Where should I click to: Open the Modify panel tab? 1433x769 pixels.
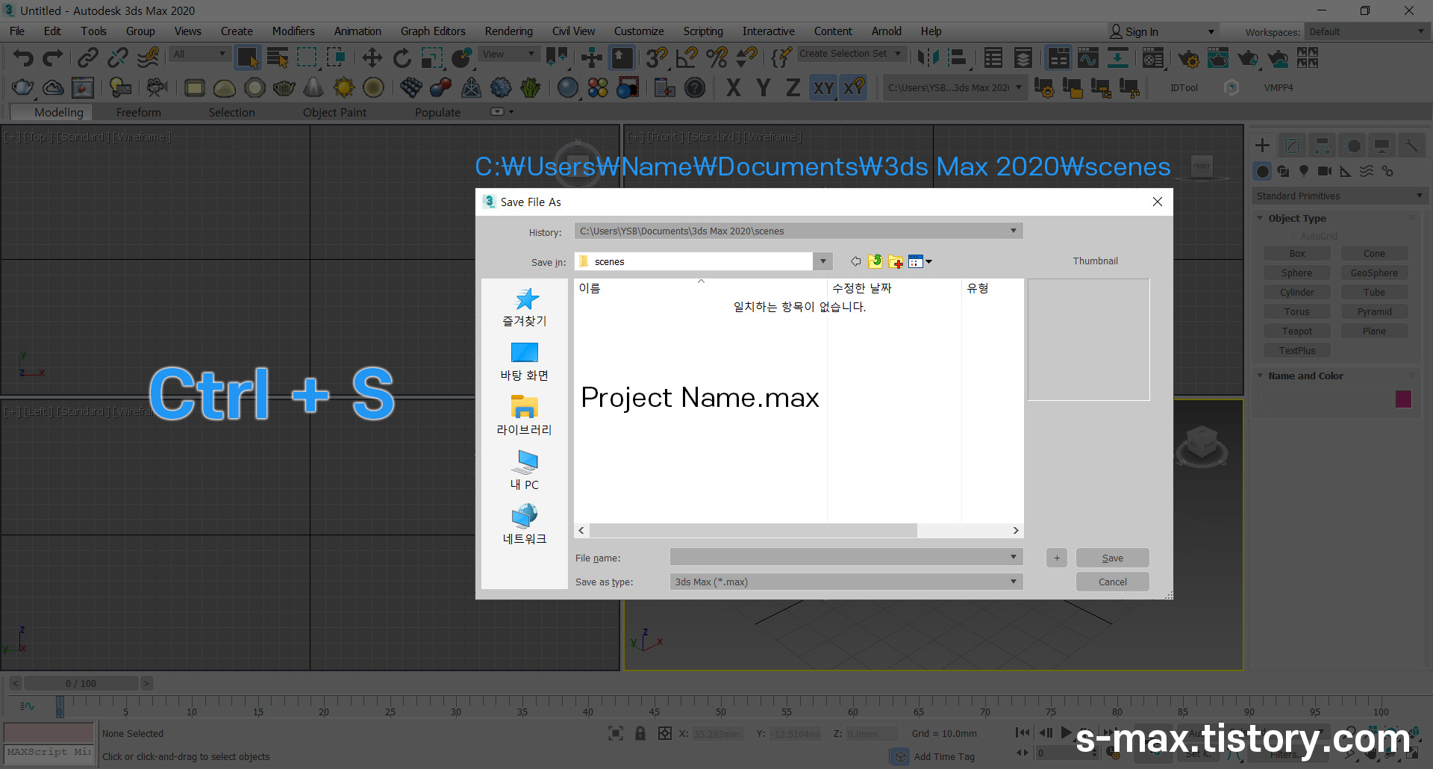[x=1292, y=146]
